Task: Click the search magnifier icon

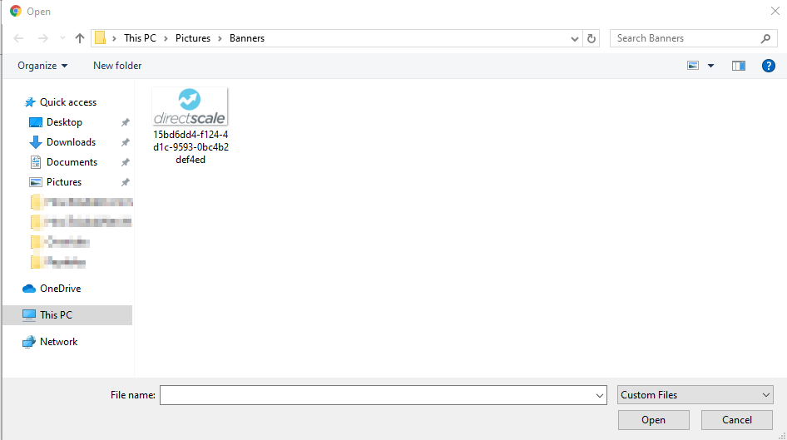Action: [x=766, y=38]
